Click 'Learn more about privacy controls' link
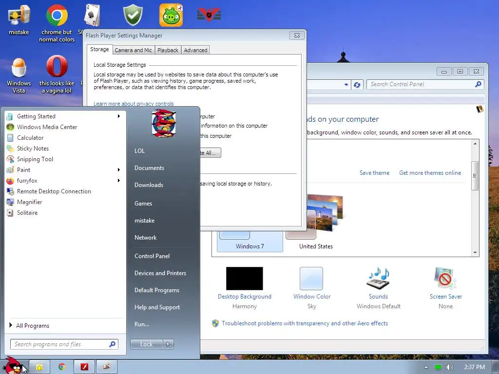 pos(134,104)
